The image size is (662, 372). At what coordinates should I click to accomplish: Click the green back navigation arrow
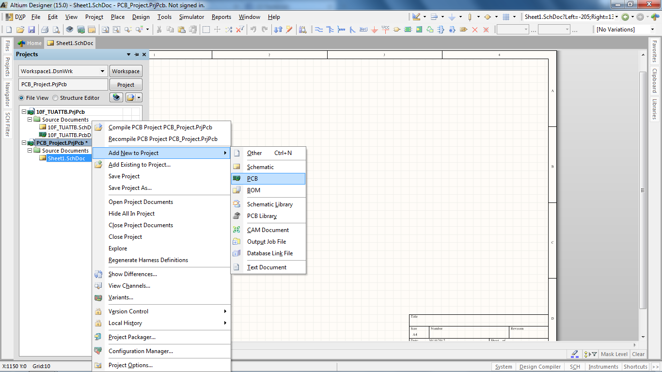625,17
